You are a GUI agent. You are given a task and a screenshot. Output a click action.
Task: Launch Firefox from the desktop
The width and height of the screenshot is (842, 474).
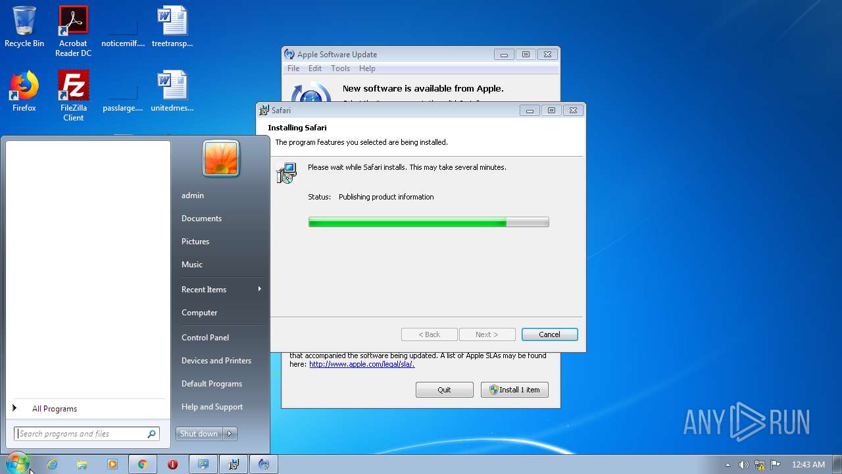[24, 92]
